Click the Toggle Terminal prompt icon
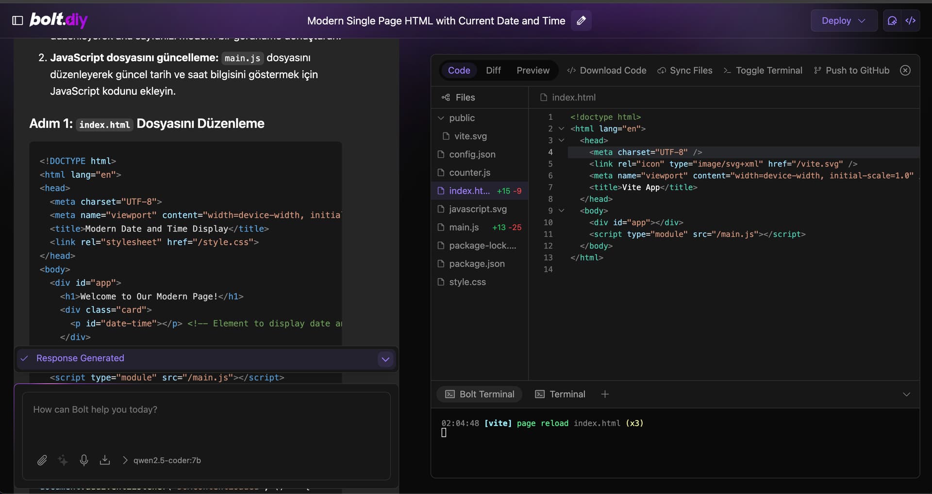932x494 pixels. coord(727,70)
